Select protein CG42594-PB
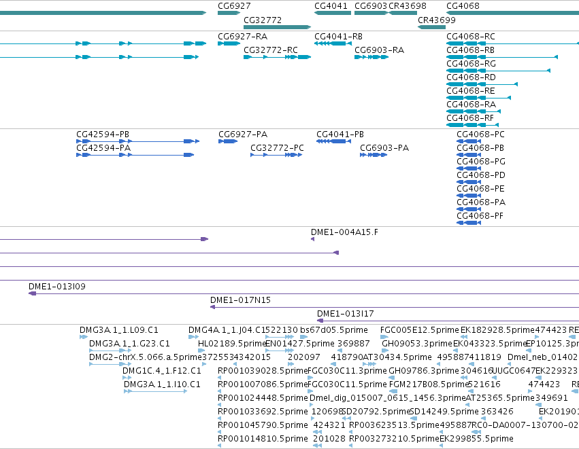This screenshot has height=449, width=579. tap(103, 134)
